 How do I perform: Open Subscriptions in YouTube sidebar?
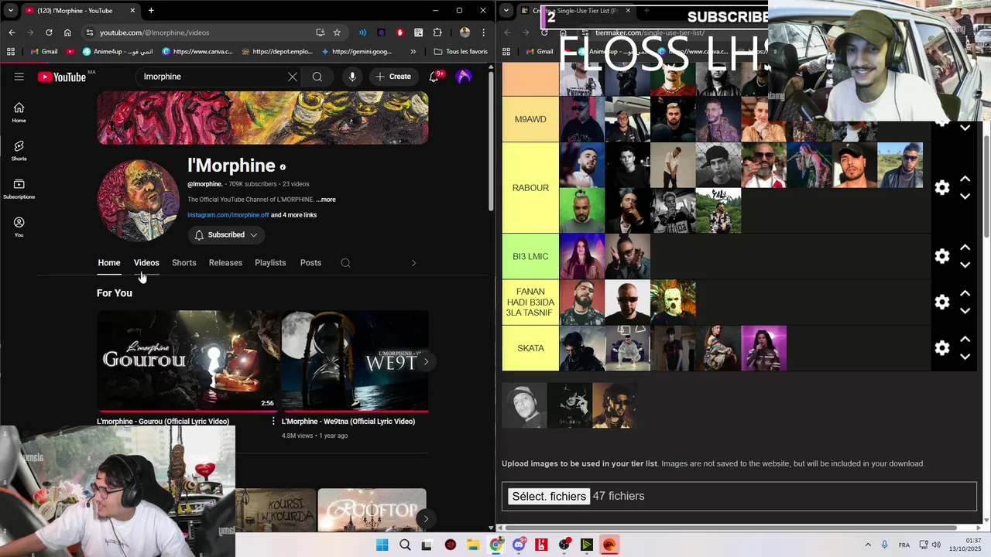pyautogui.click(x=19, y=189)
